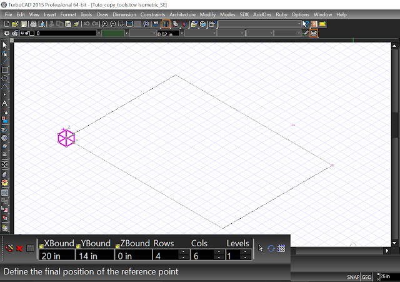Click the green checkmark brush icon
The image size is (400, 282).
(x=306, y=33)
